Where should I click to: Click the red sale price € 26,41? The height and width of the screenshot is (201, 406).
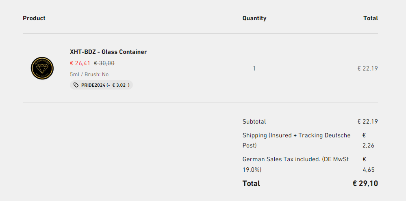[80, 63]
